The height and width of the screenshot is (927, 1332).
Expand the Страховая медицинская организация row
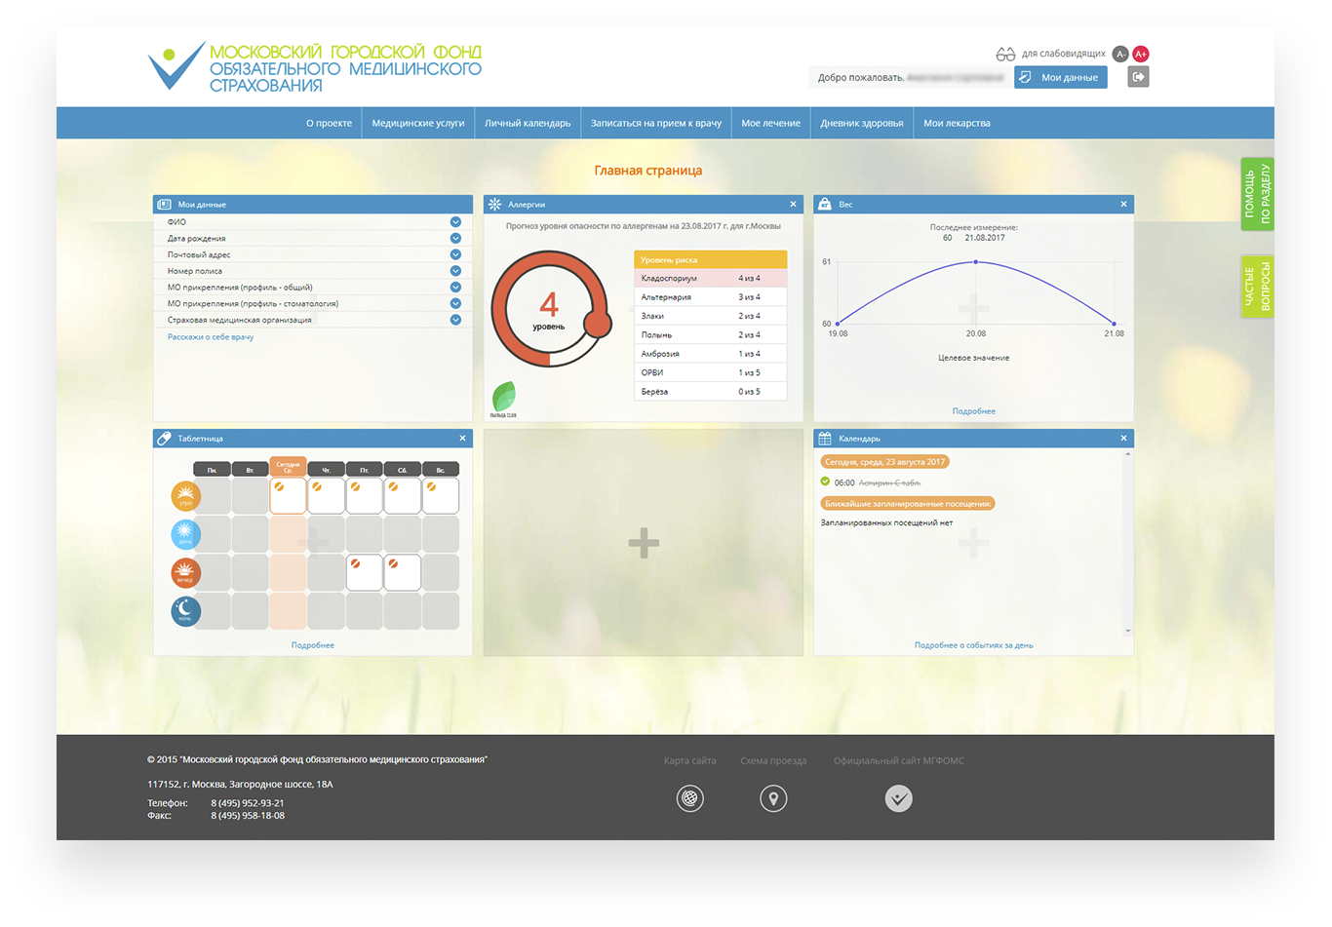coord(455,320)
